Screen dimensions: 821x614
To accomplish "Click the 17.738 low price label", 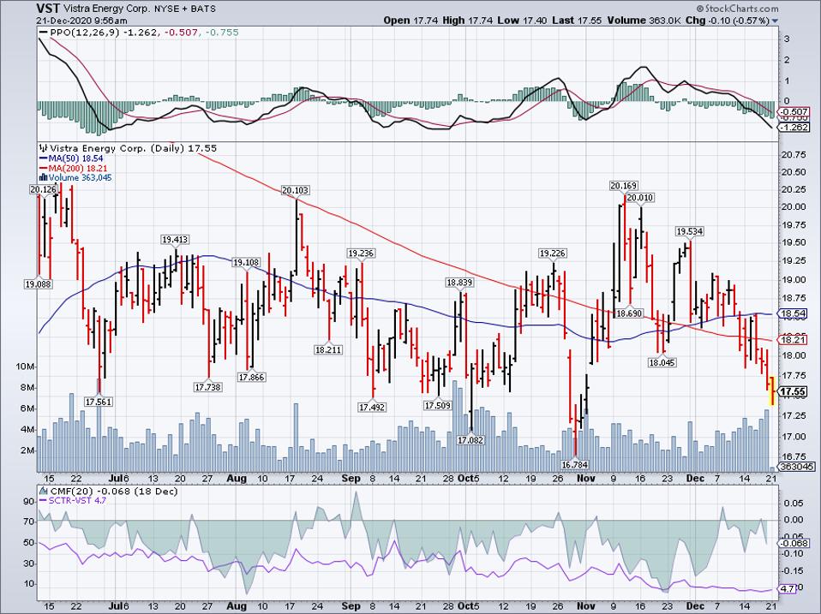I will [208, 387].
